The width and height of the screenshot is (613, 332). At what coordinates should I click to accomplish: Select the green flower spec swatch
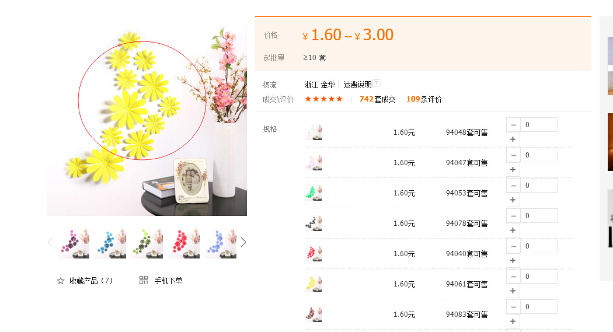click(313, 193)
